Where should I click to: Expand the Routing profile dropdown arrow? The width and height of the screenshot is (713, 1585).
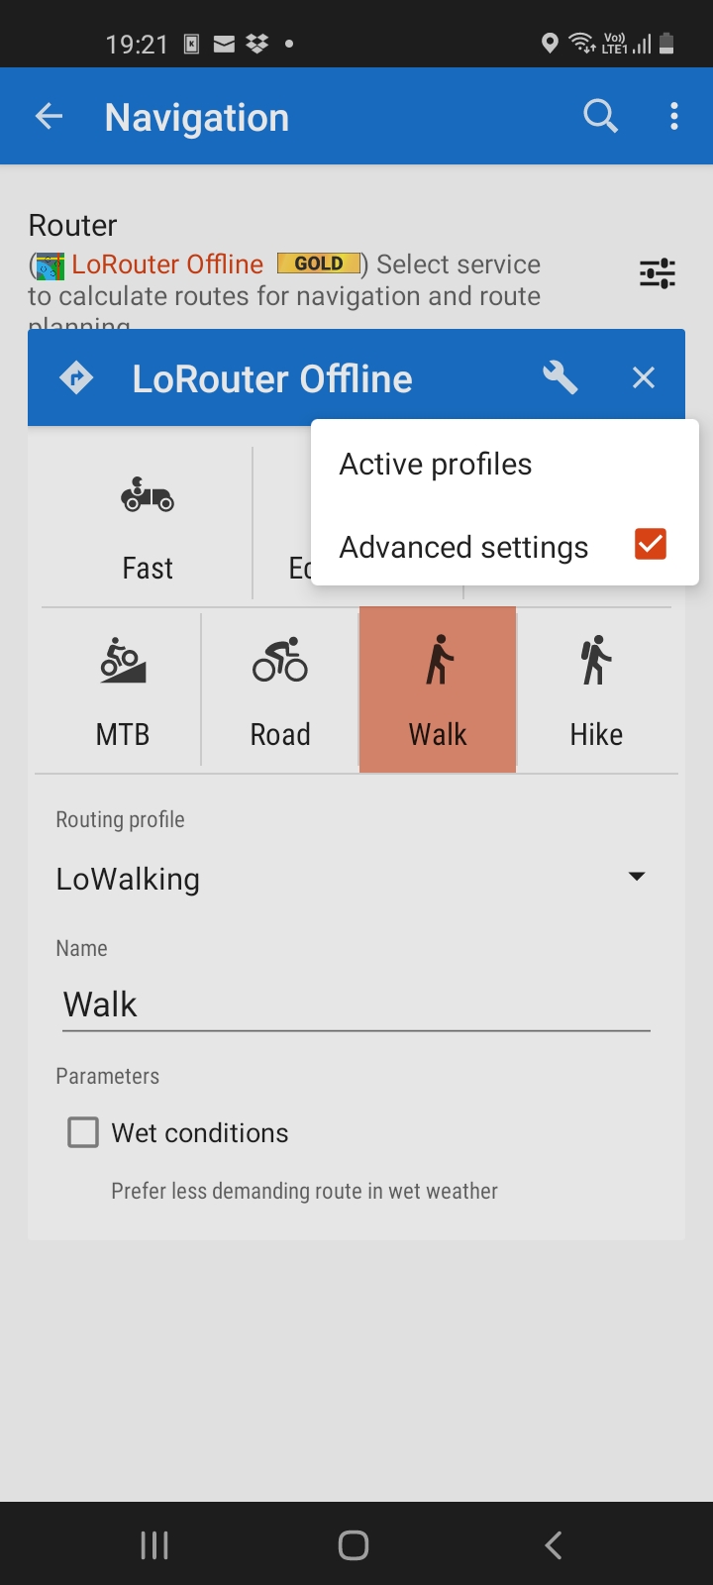[637, 877]
